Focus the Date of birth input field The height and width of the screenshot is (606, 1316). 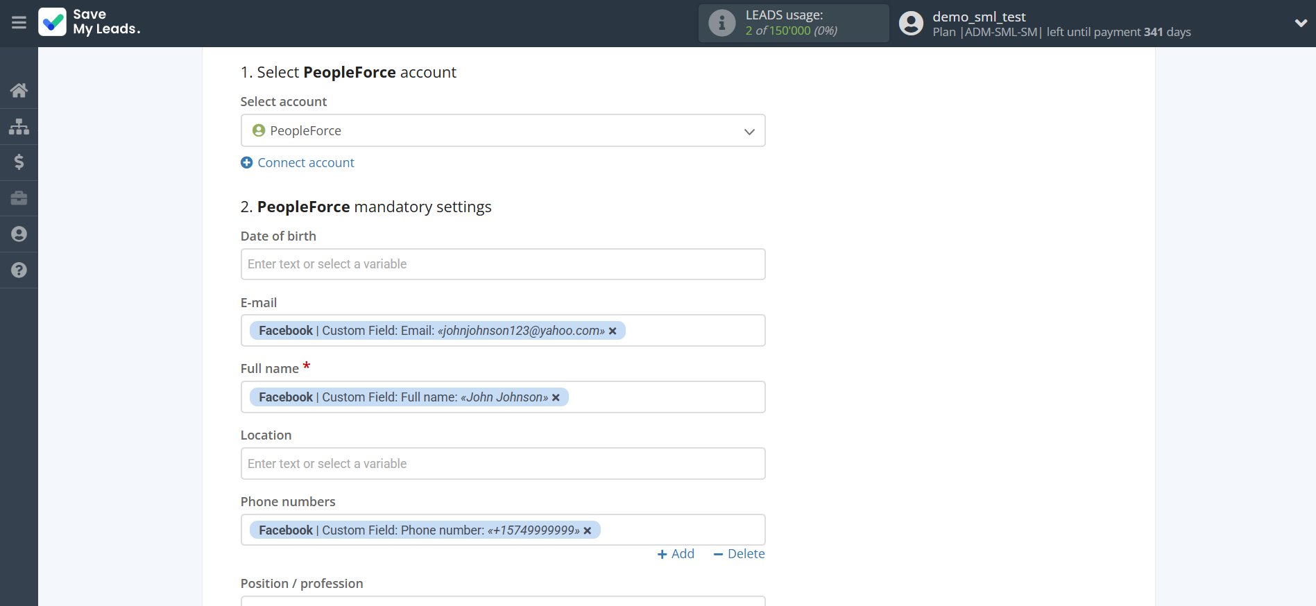[502, 264]
